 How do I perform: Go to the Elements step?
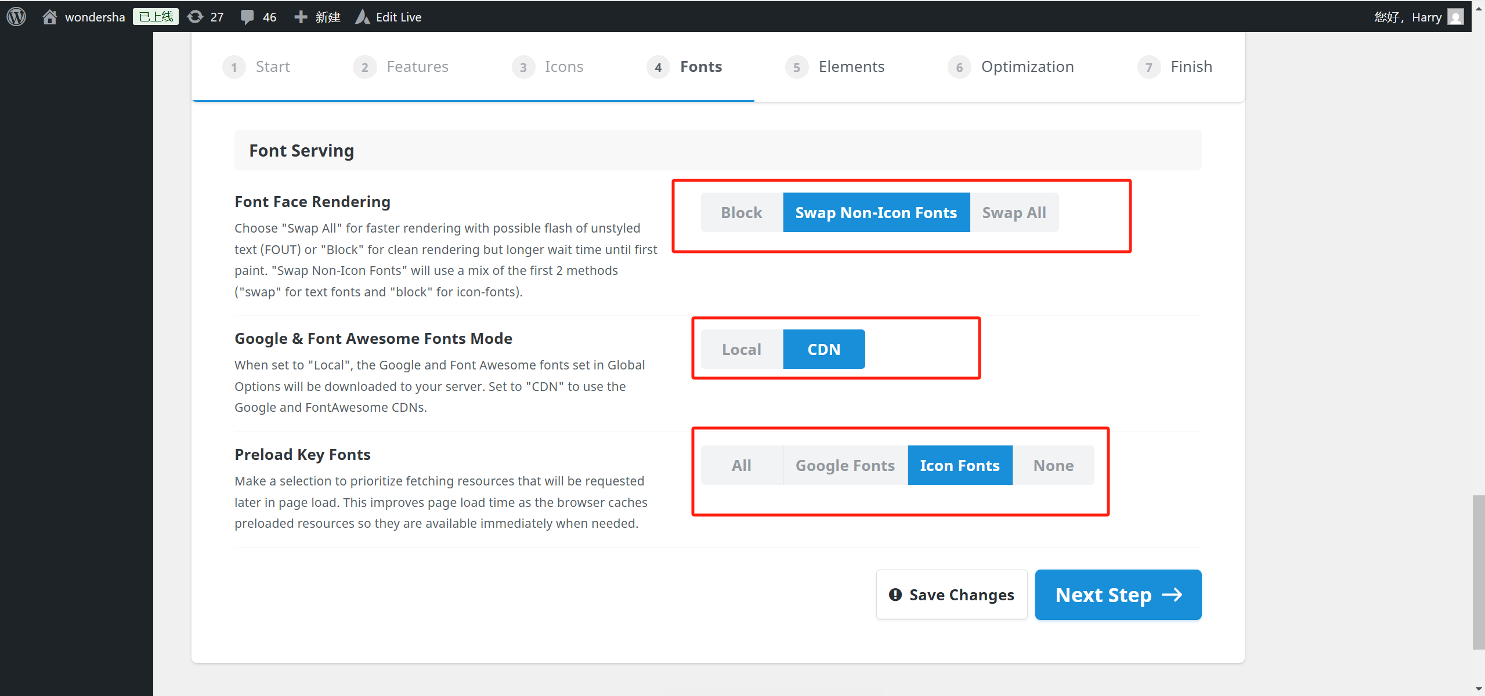click(851, 66)
